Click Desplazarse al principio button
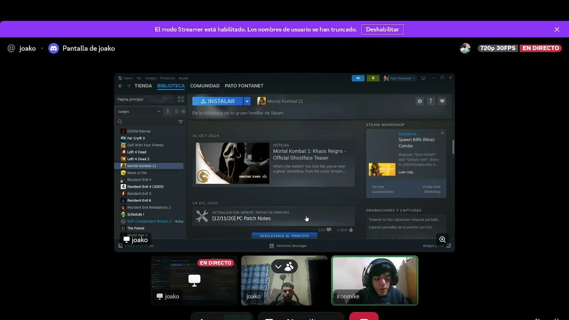Screen dimensions: 569x320 point(284,236)
